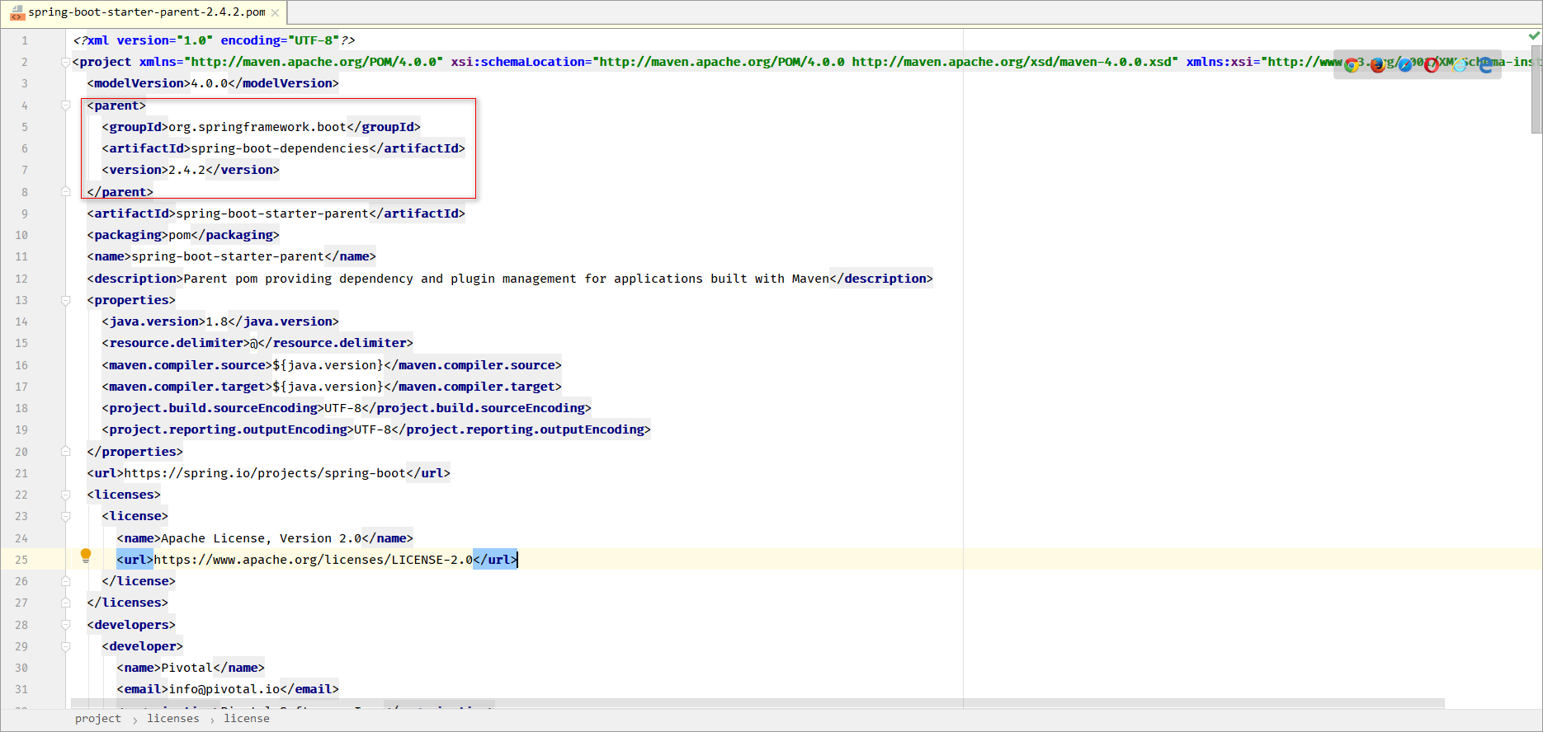Click 'Apache License, Version 2.0' name
Screen dimensions: 1543x732
(262, 538)
